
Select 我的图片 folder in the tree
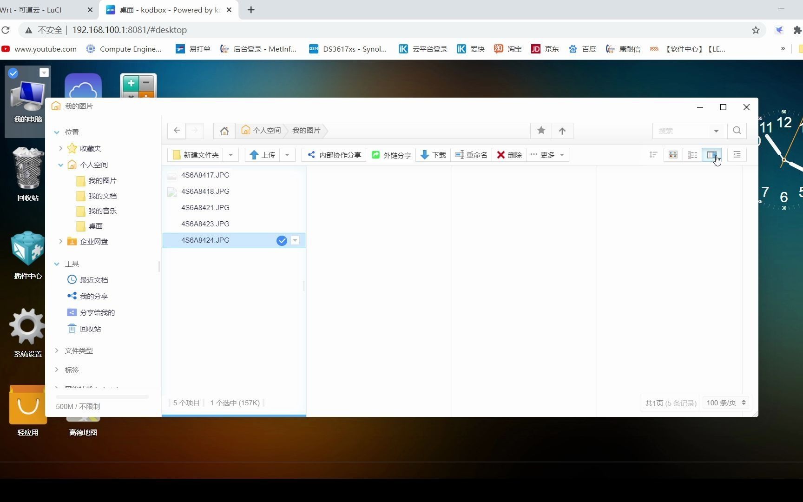point(97,180)
